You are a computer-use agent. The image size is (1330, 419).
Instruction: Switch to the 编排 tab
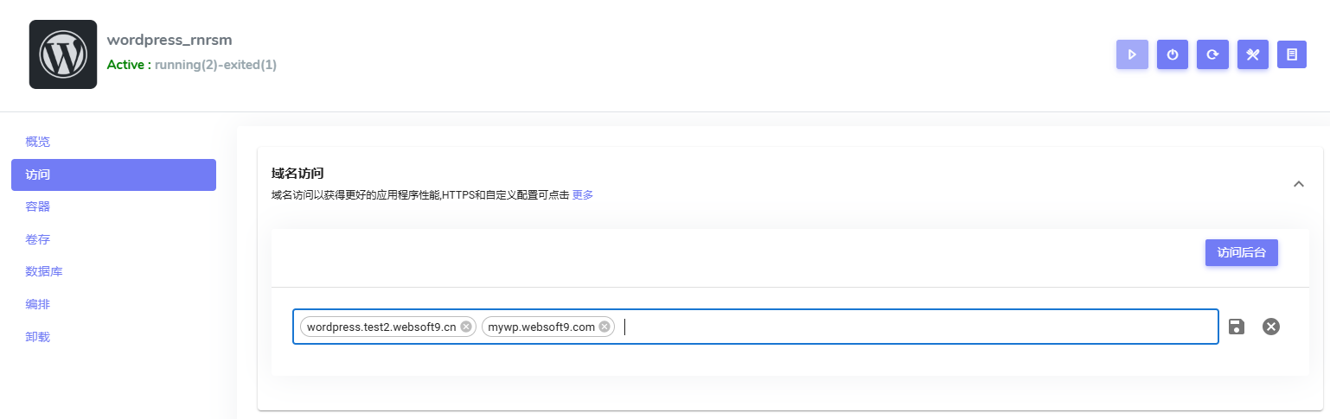[38, 304]
